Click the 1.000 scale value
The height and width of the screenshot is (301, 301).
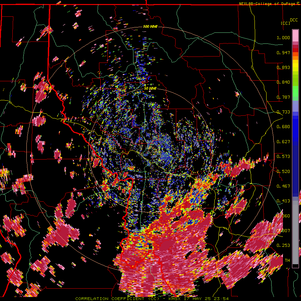[283, 37]
